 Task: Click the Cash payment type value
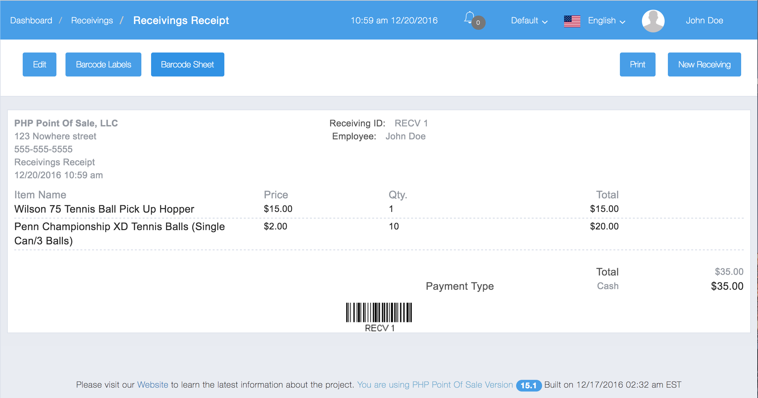(608, 286)
